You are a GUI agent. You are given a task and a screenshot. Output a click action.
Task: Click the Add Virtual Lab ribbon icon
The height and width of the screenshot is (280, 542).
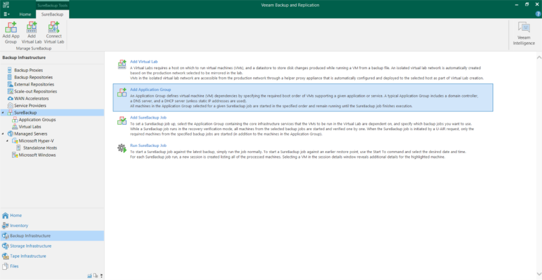click(x=31, y=28)
